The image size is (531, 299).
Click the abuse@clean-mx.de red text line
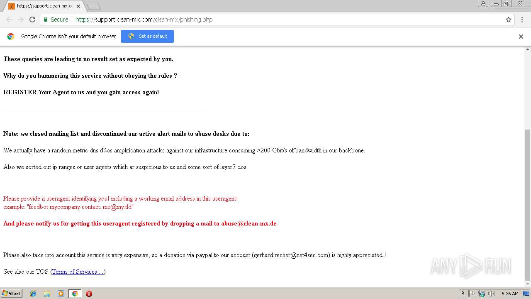140,223
